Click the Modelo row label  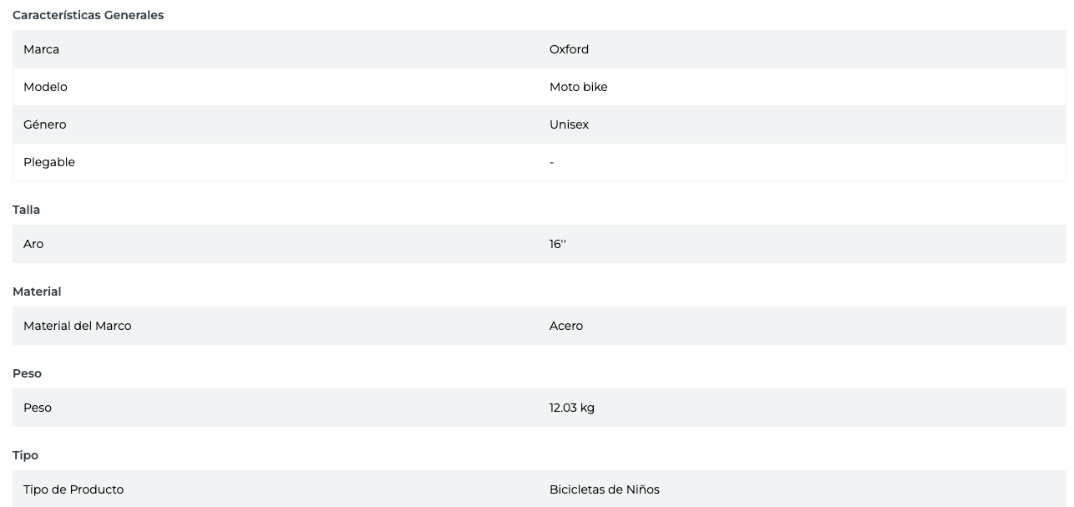pos(45,87)
